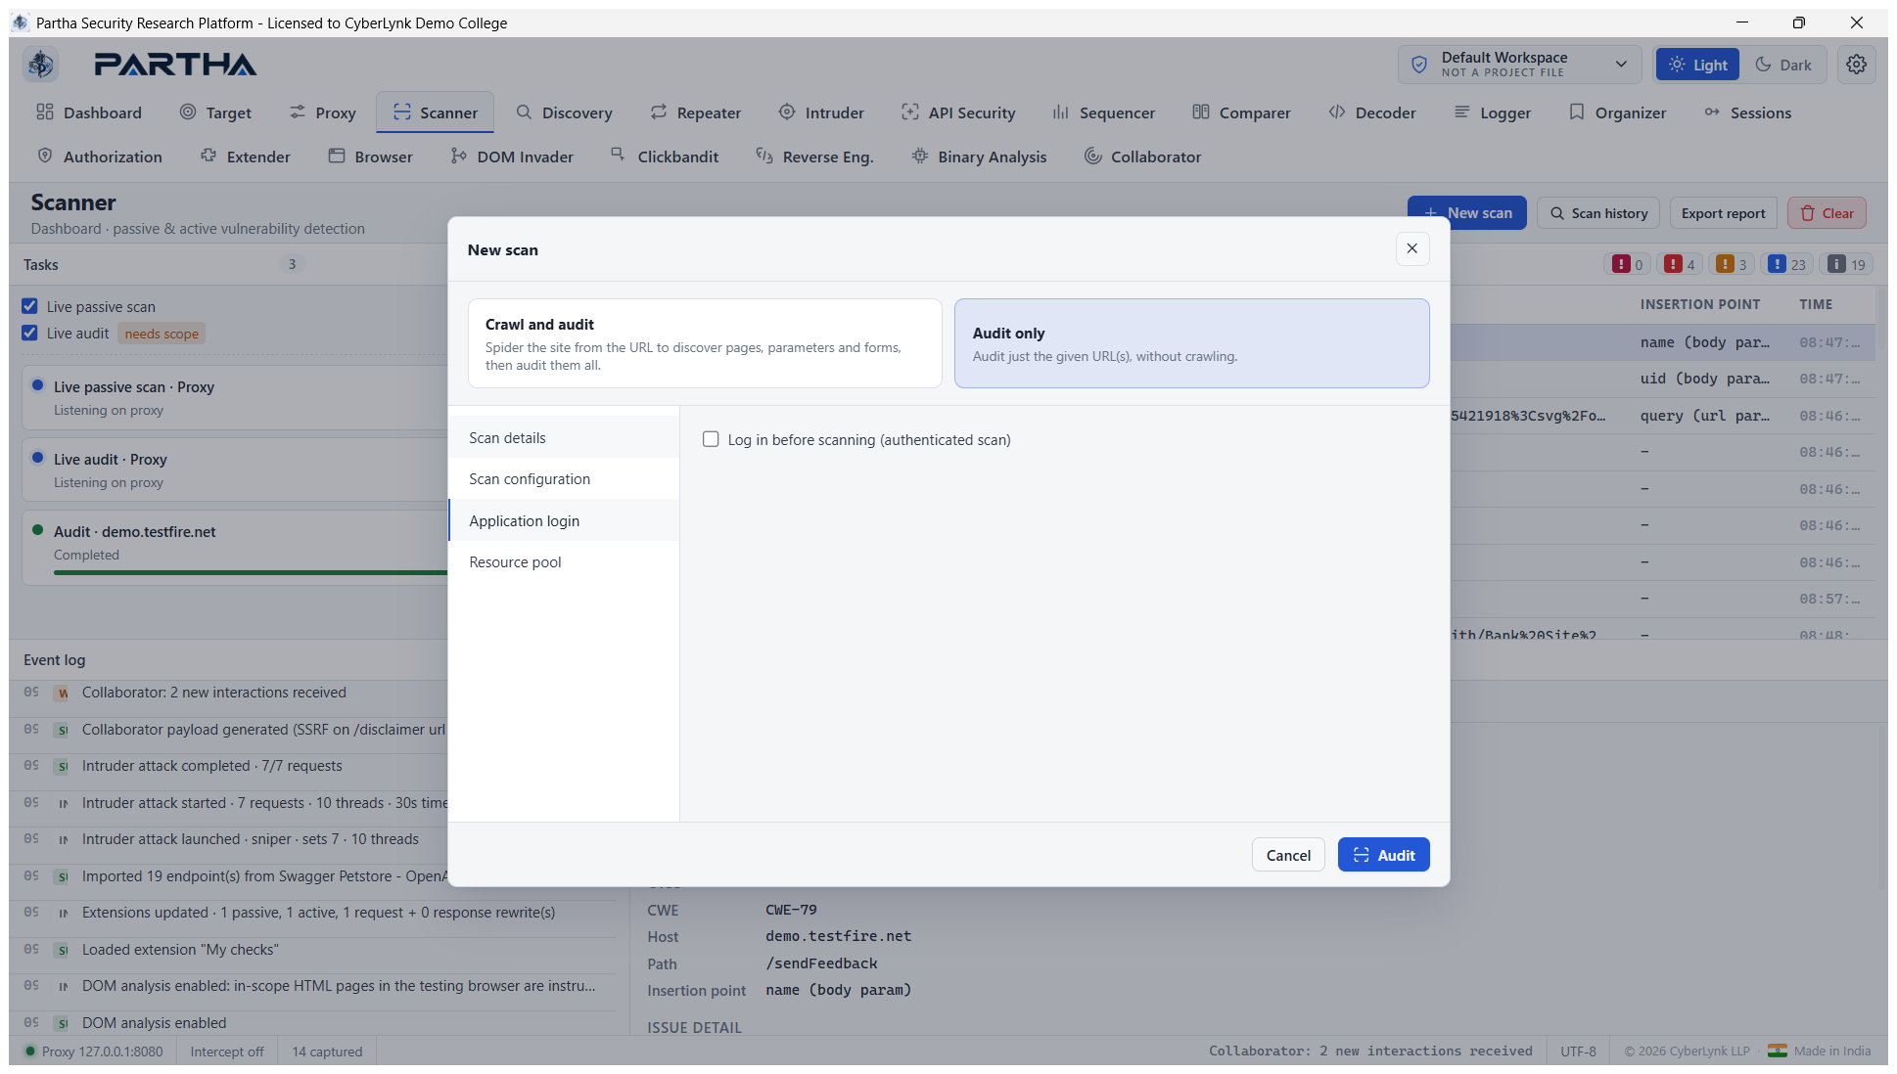Click the Reverse Eng. icon
This screenshot has height=1074, width=1897.
point(764,156)
